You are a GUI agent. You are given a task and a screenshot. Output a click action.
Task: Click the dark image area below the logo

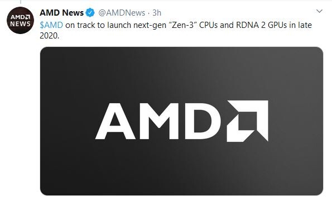(x=181, y=169)
